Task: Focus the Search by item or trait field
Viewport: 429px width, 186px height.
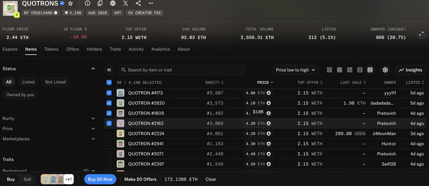Action: [x=181, y=70]
